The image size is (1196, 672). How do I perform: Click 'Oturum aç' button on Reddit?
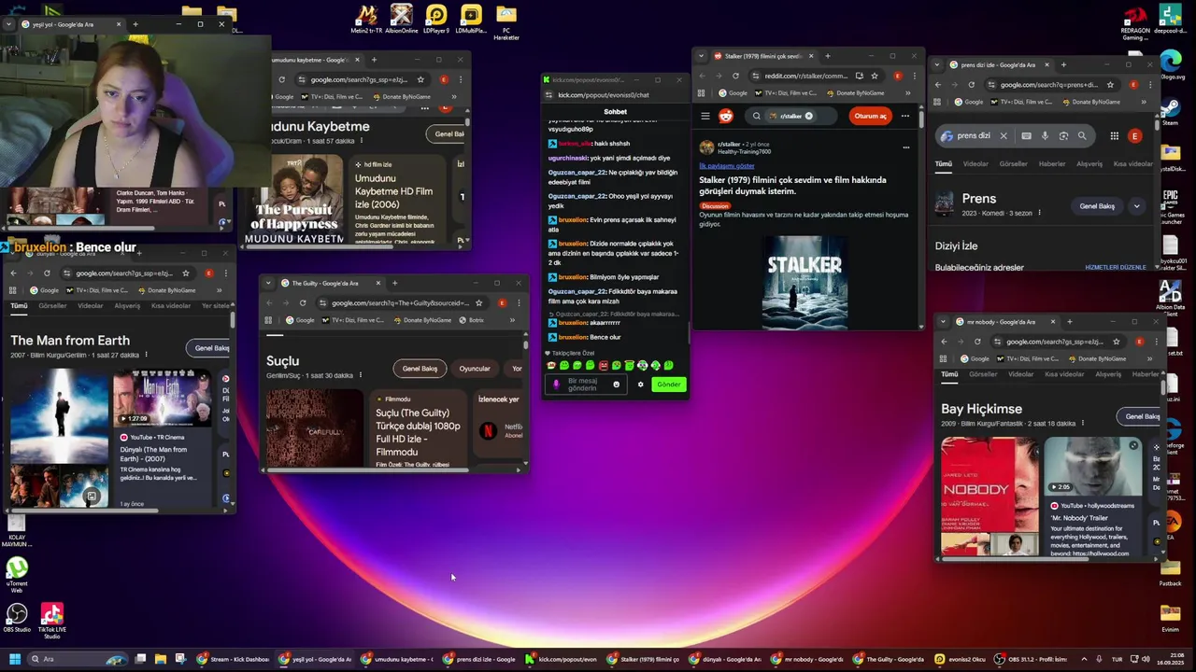(x=870, y=116)
